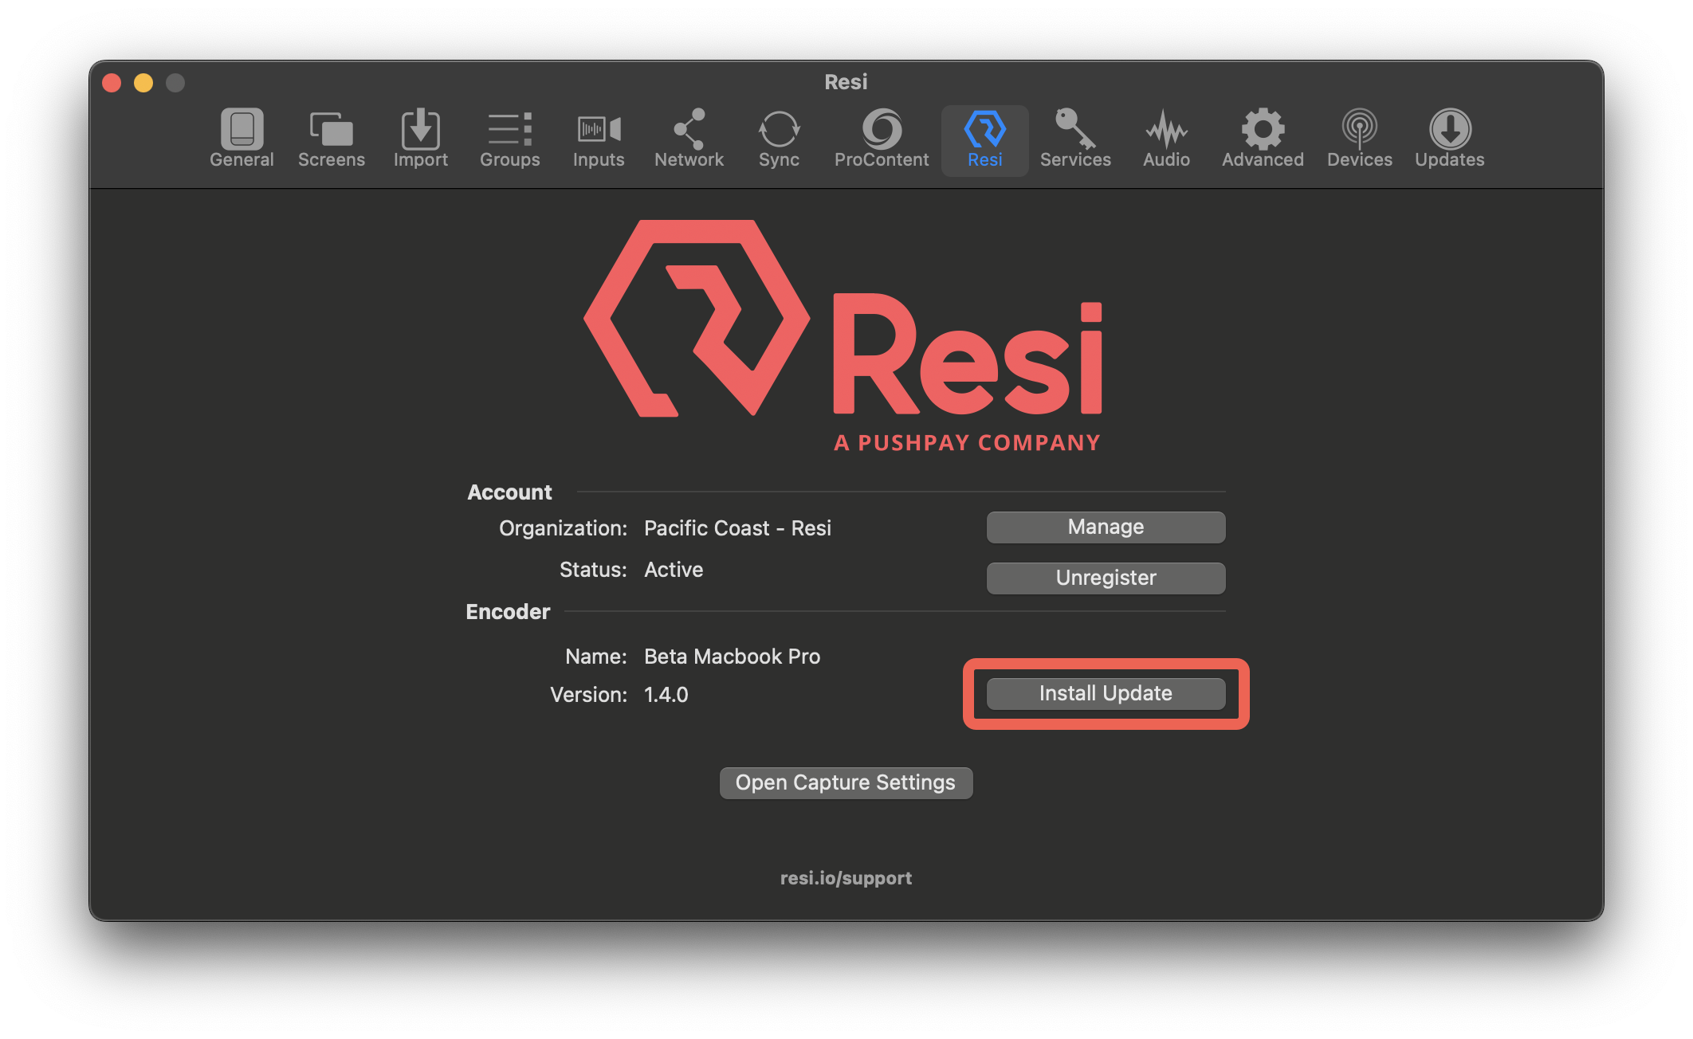Viewport: 1693px width, 1039px height.
Task: Unregister the Pacific Coast account
Action: coord(1105,578)
